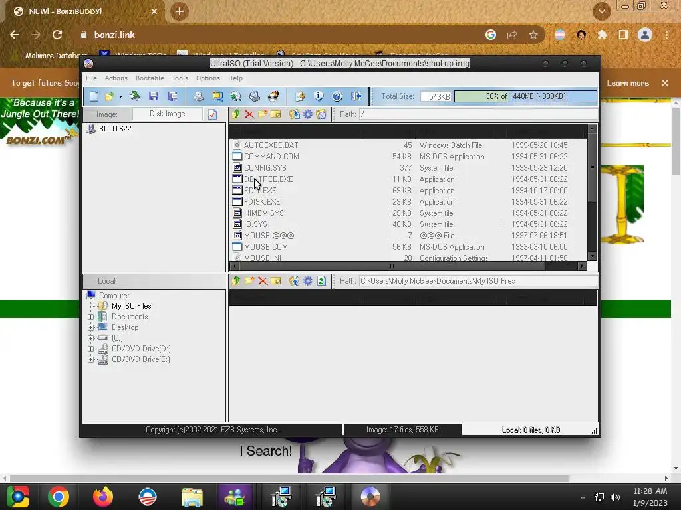Select My ISO Files in local tree

coord(131,306)
